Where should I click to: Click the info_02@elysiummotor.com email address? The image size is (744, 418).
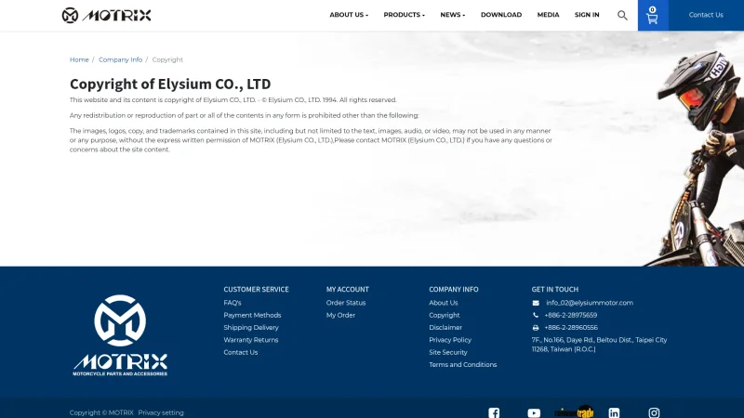590,303
